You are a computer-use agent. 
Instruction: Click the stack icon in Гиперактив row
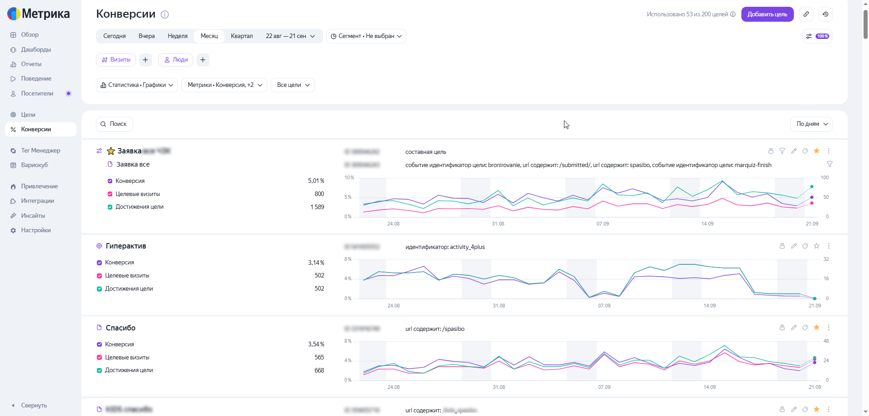[x=782, y=246]
